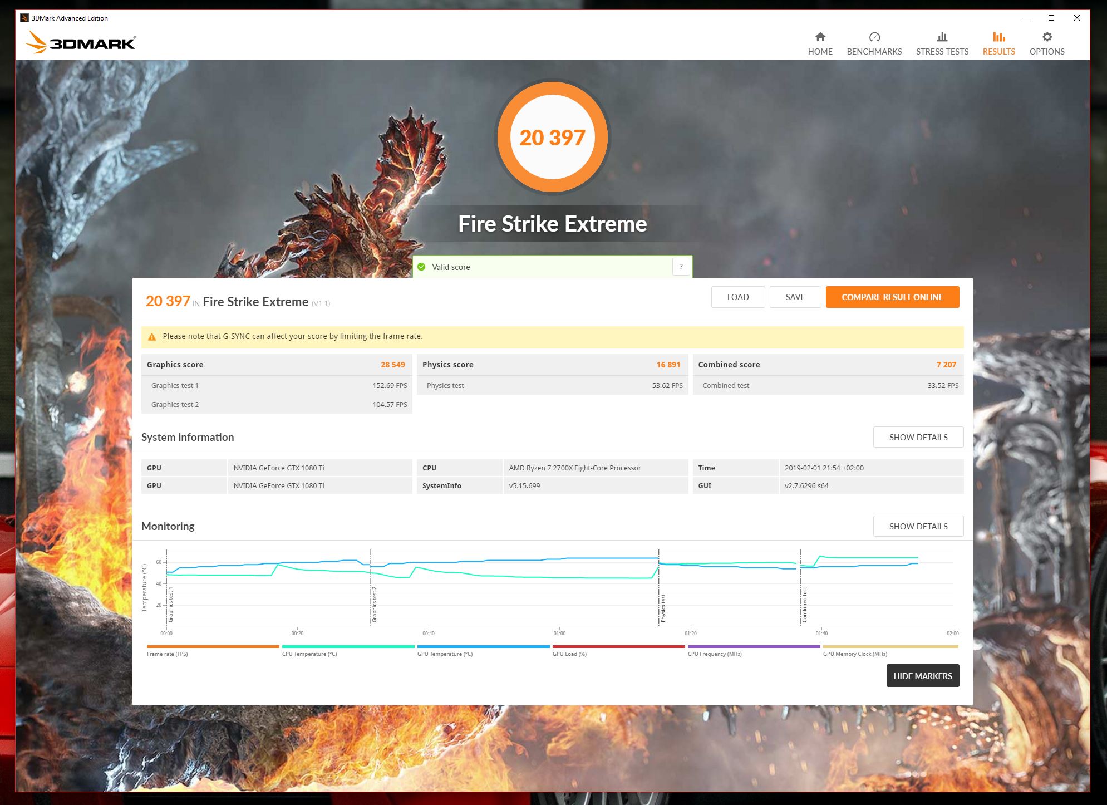Screen dimensions: 1107x805
Task: Click the Graphics test 2 chart marker
Action: [375, 604]
